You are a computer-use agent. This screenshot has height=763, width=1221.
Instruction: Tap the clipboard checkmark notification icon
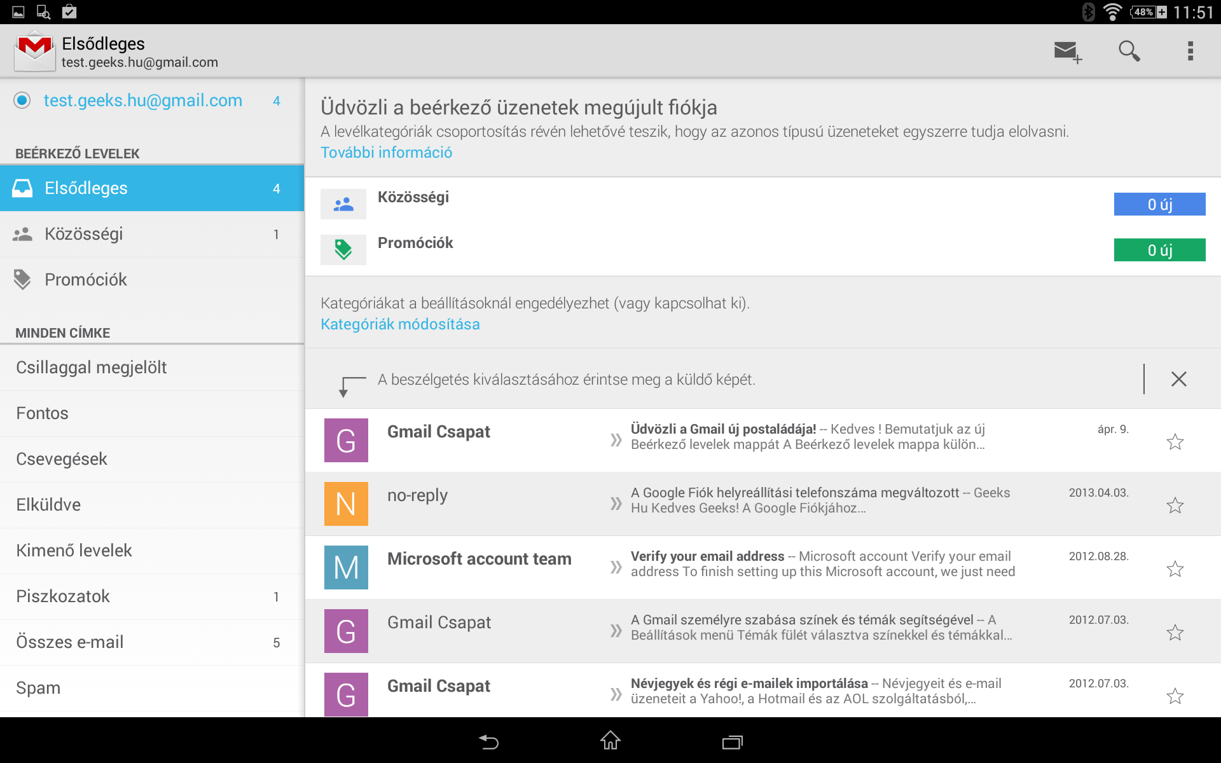click(69, 11)
